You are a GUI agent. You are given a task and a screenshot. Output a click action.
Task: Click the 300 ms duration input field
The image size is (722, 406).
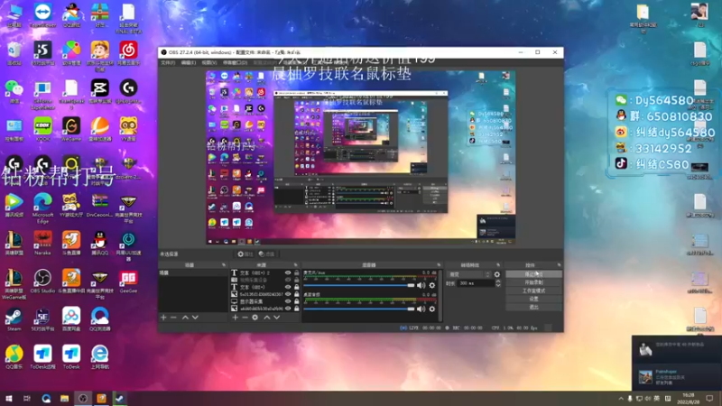point(476,283)
